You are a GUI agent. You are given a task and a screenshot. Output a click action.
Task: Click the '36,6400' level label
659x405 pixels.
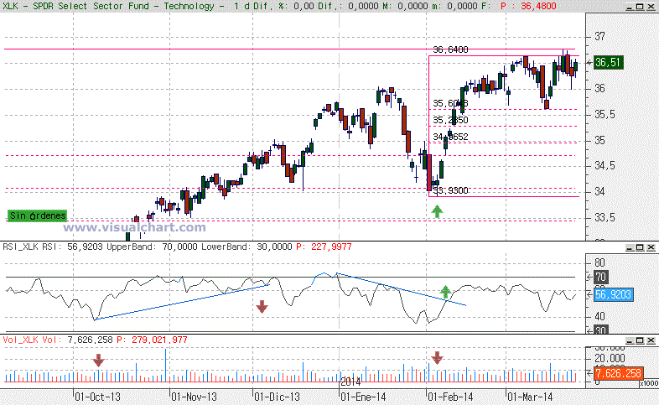tap(450, 49)
